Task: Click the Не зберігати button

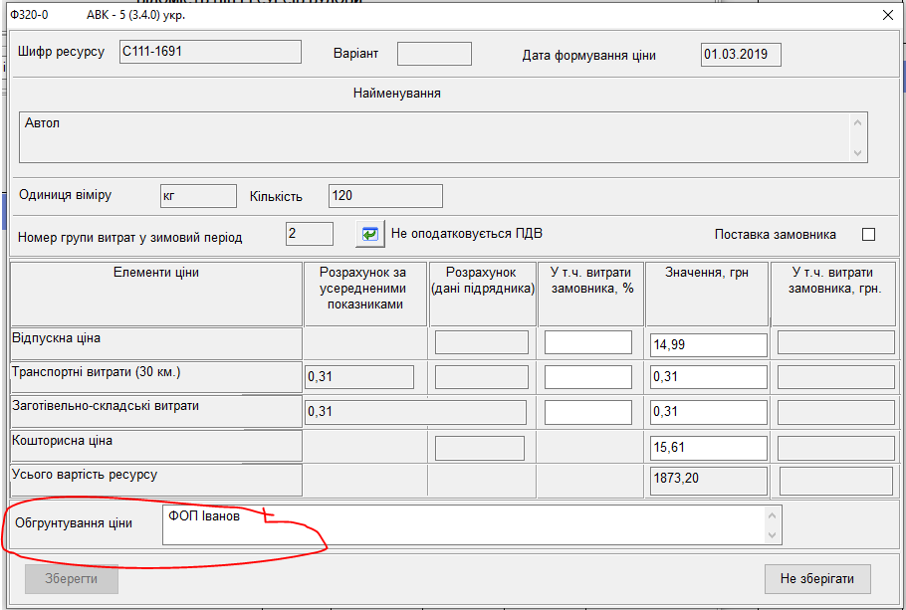Action: click(817, 579)
